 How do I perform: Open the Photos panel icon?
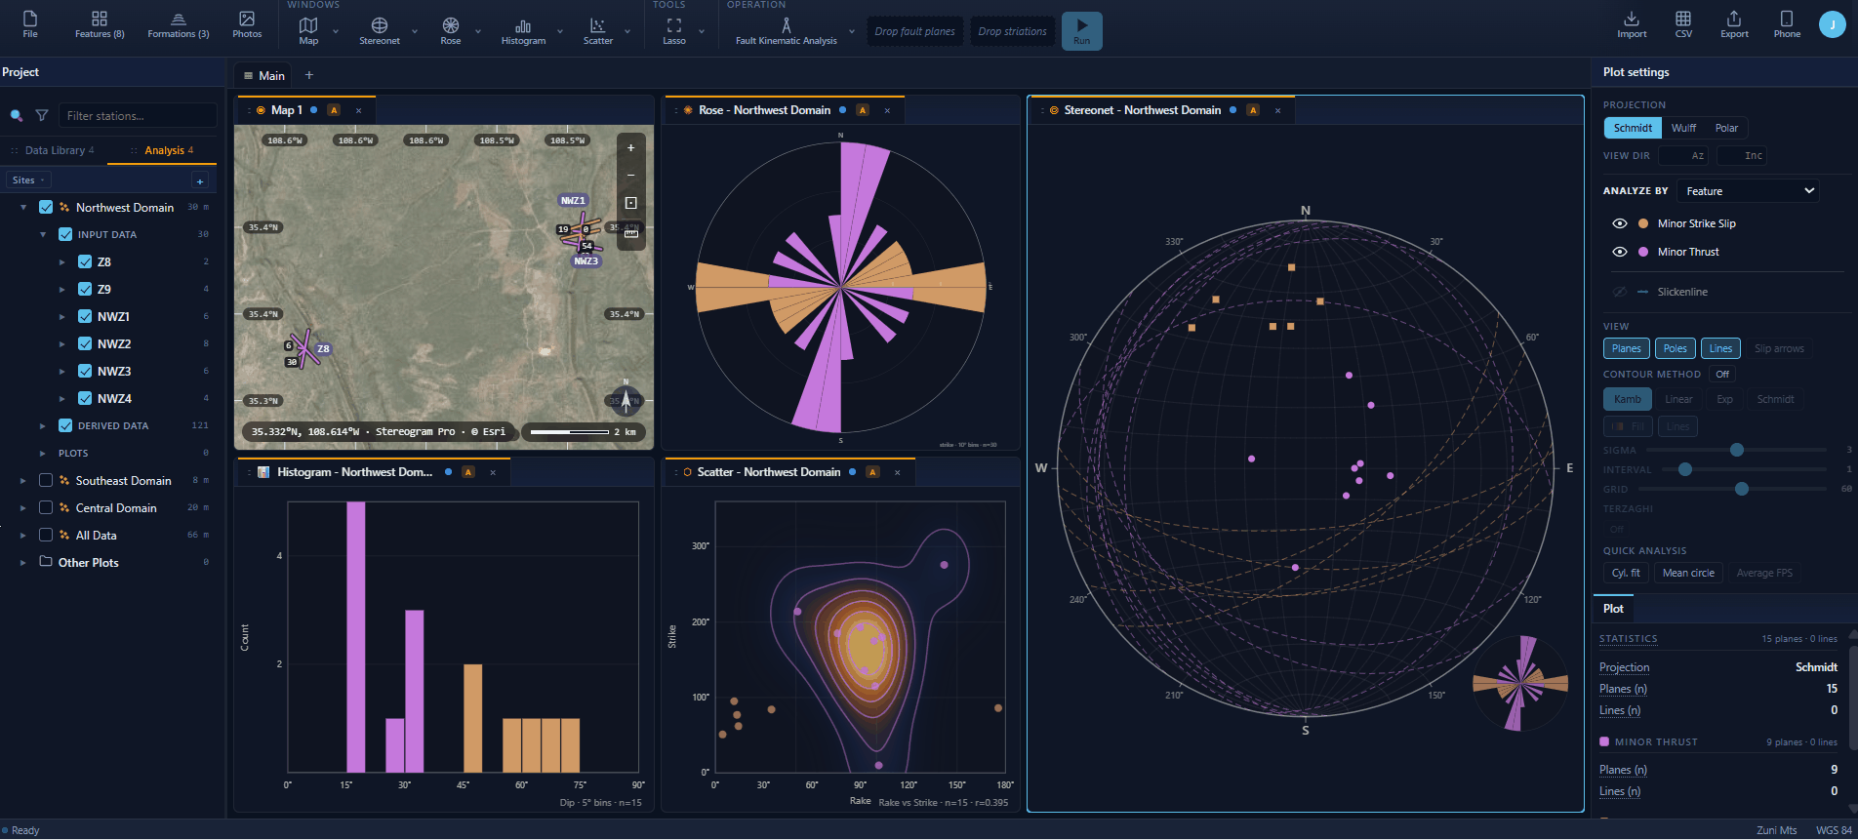coord(247,25)
